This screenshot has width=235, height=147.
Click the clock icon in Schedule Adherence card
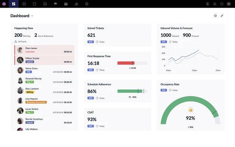tap(97, 98)
